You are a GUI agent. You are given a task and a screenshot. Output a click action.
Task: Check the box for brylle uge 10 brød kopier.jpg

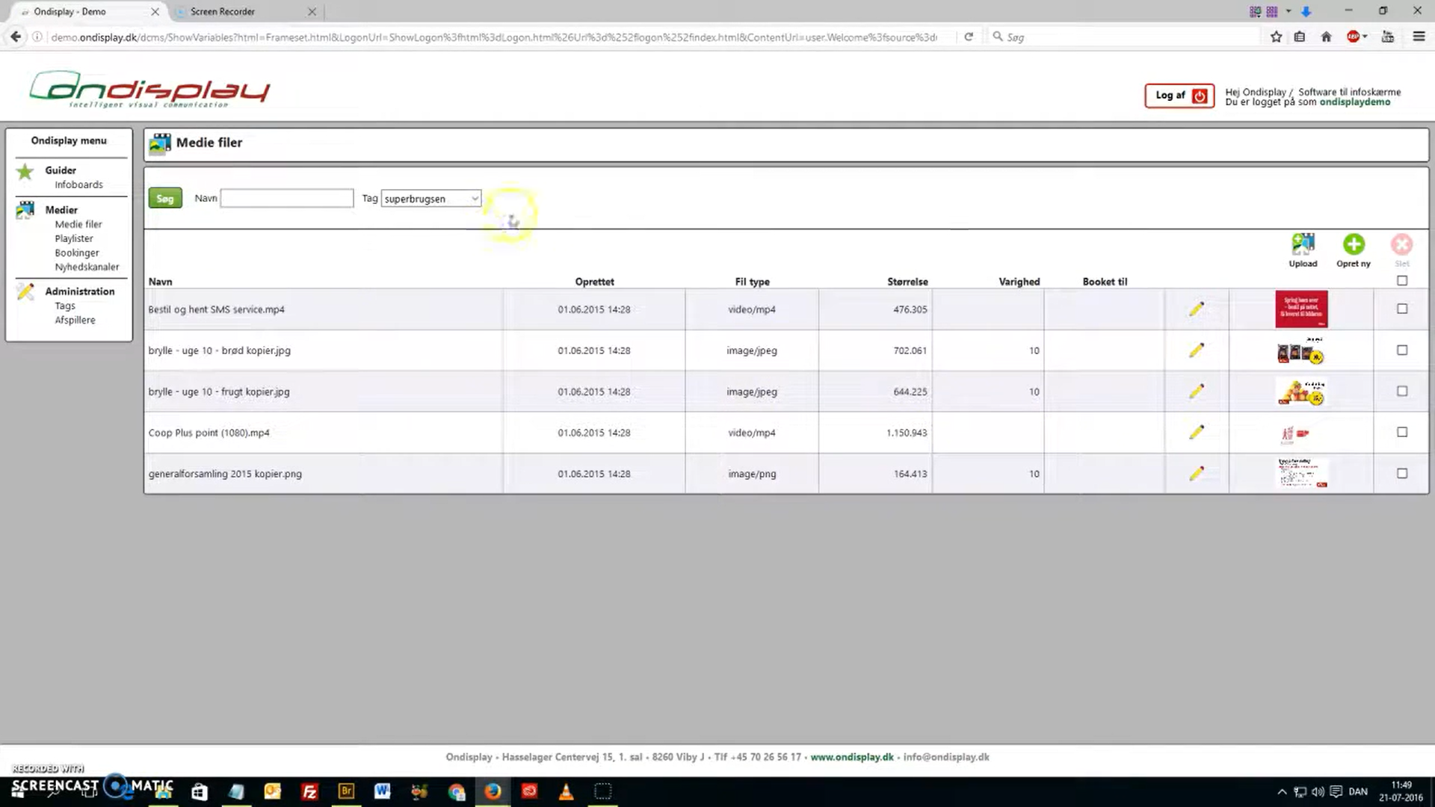tap(1402, 350)
